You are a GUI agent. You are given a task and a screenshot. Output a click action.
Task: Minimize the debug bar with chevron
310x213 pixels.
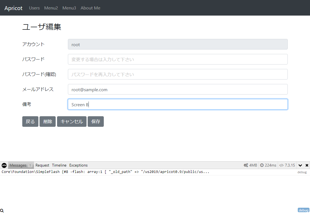click(300, 165)
